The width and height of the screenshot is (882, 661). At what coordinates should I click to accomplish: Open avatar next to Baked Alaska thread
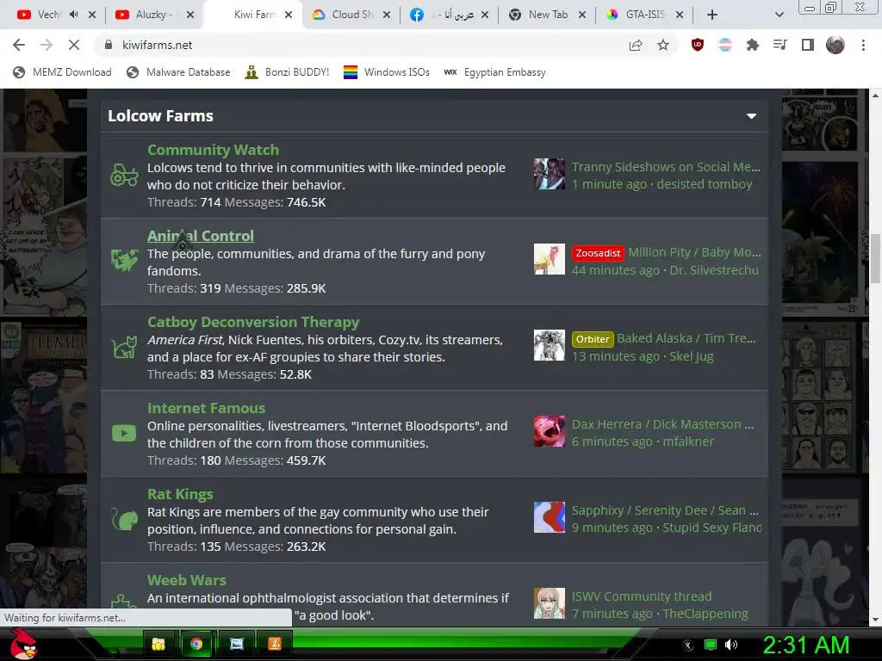tap(549, 345)
